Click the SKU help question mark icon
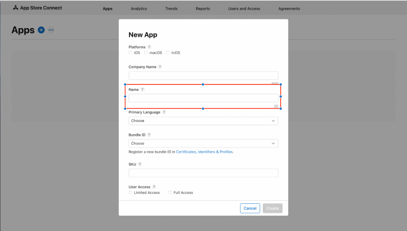 [x=140, y=164]
